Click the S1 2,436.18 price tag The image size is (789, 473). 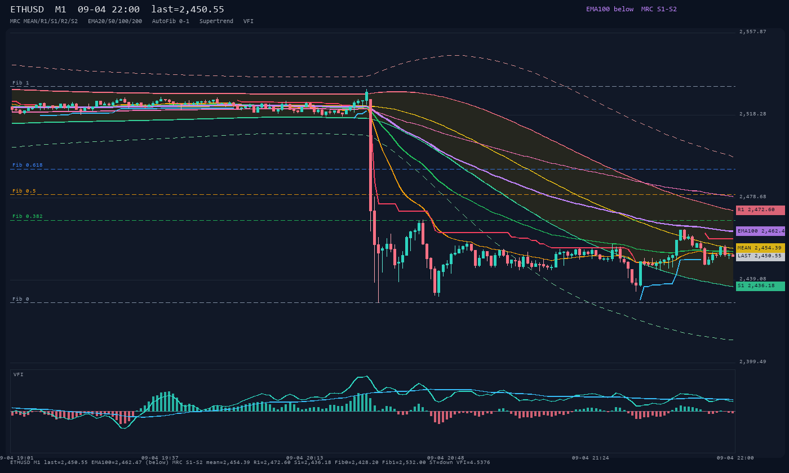(x=760, y=286)
